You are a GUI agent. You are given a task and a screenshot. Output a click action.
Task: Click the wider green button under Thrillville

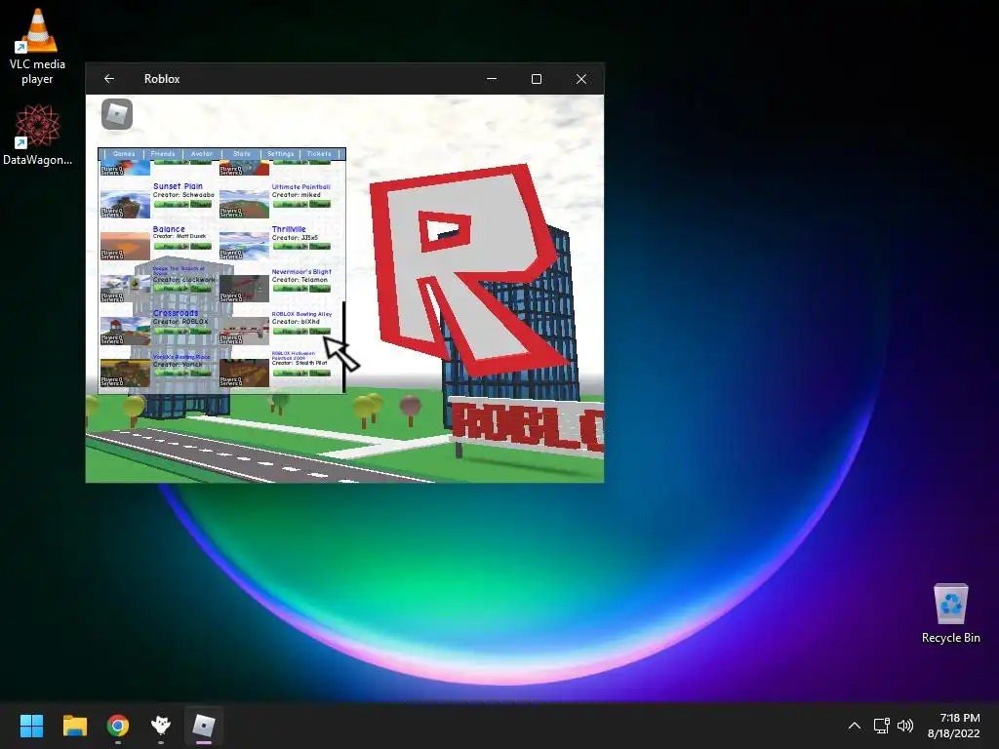click(290, 246)
